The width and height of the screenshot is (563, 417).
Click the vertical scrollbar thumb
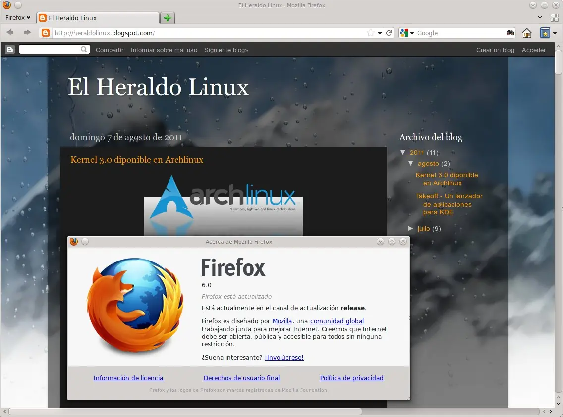558,62
